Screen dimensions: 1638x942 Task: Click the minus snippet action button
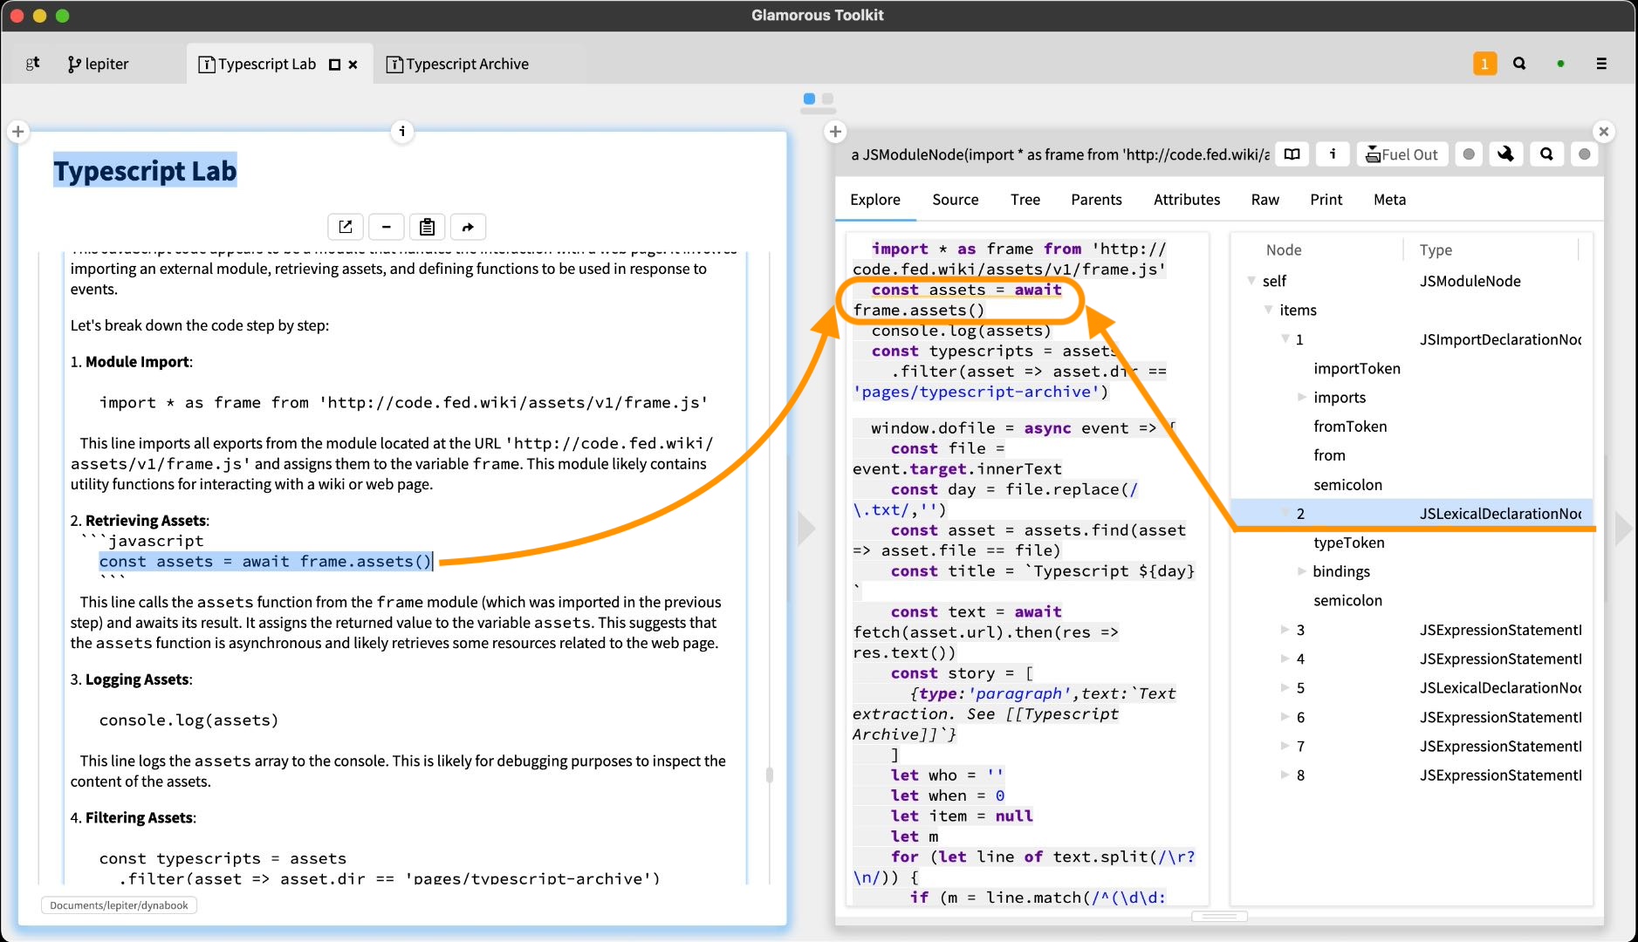386,227
